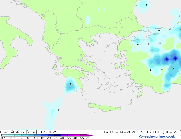Click the 20–25 mm dark blue legend cell
Viewport: 181px width, 139px height.
51,135
